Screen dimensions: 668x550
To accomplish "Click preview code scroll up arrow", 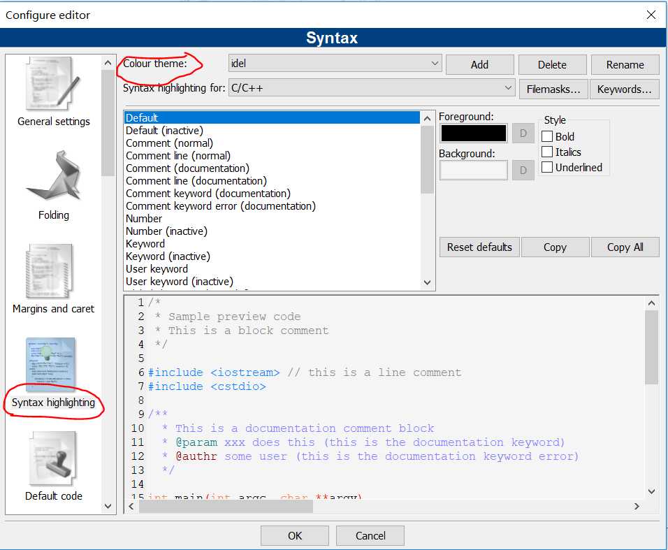I will (x=651, y=303).
